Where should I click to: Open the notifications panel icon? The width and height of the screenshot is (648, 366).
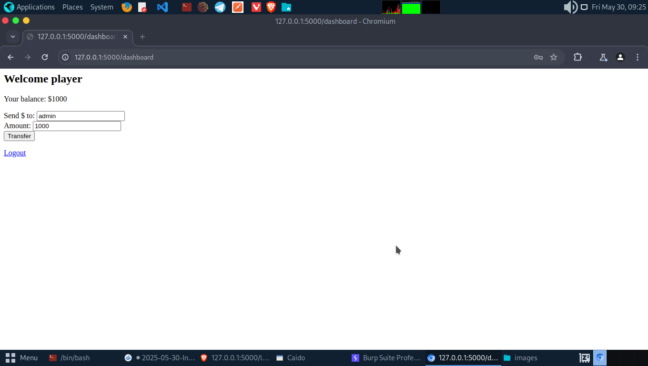[584, 7]
